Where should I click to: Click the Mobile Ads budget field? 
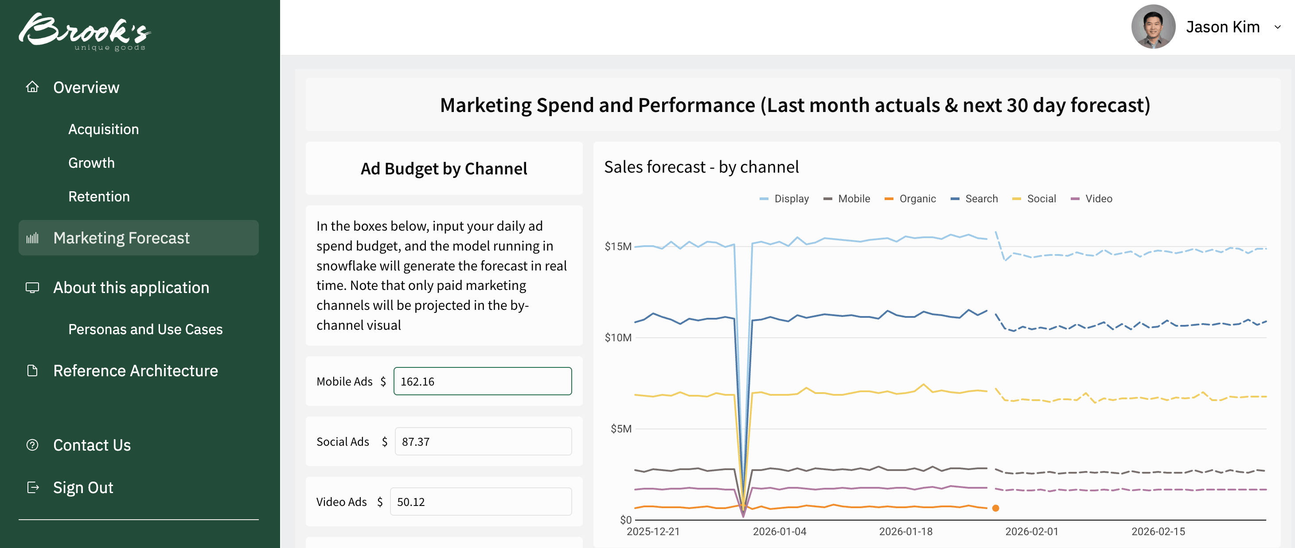tap(482, 381)
